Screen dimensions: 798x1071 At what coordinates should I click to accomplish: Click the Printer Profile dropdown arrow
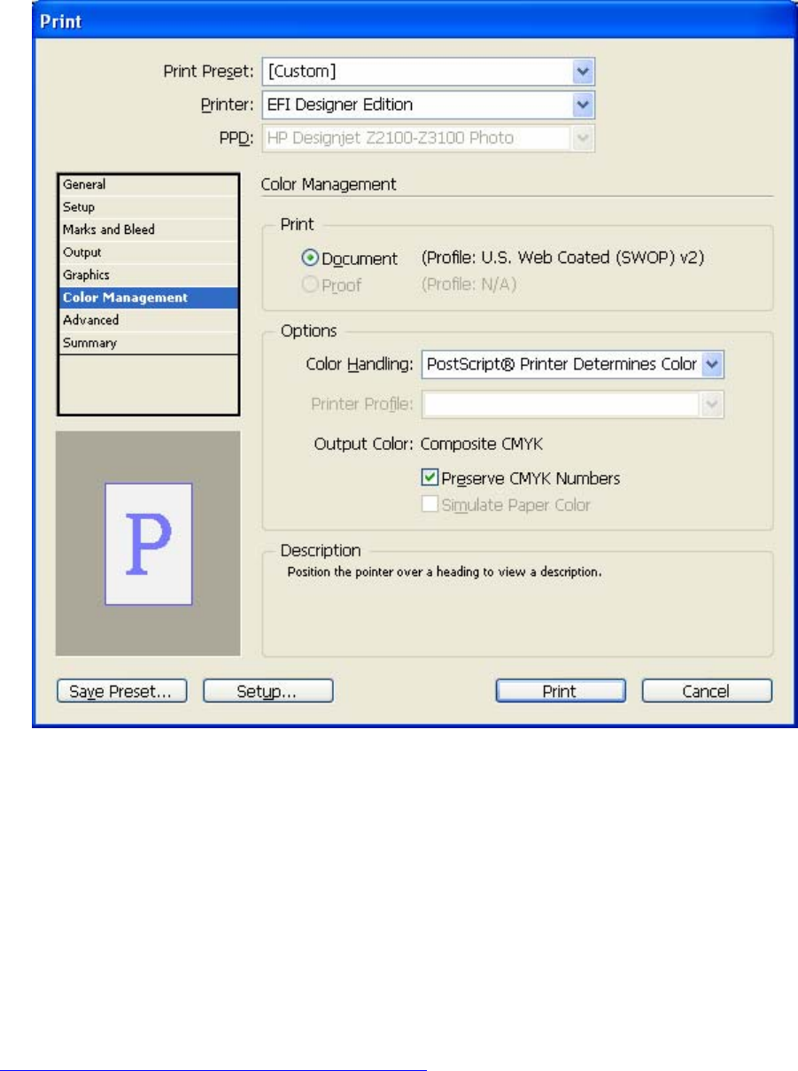713,404
